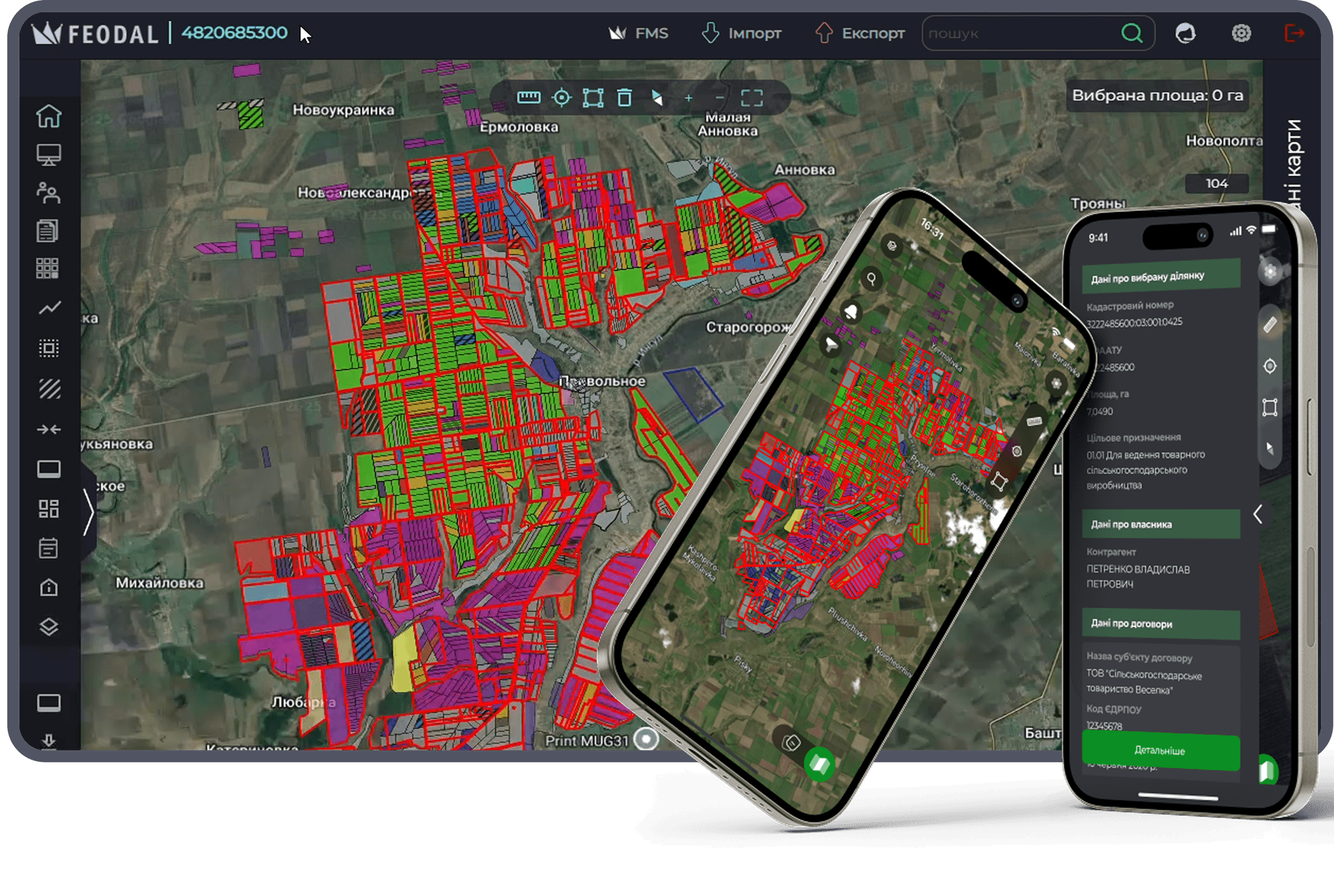Viewport: 1334px width, 882px height.
Task: Open the contractors people sidebar icon
Action: (49, 193)
